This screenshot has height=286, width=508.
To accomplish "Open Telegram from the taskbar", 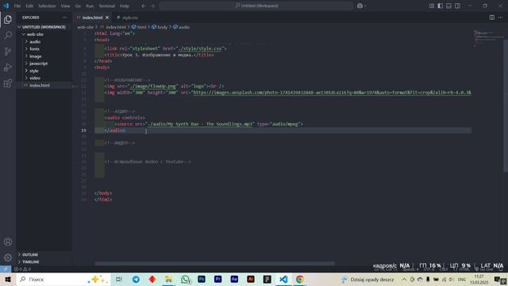I will (x=136, y=279).
